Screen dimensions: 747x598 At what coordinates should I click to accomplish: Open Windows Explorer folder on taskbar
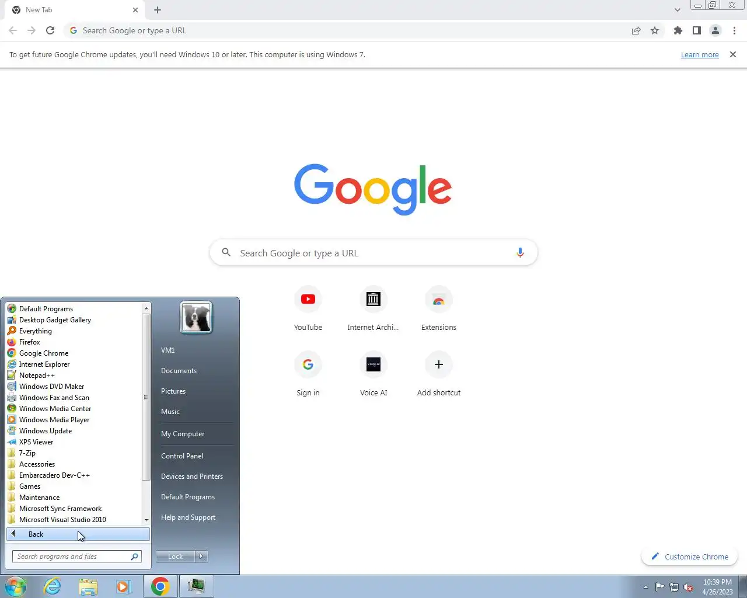tap(88, 586)
